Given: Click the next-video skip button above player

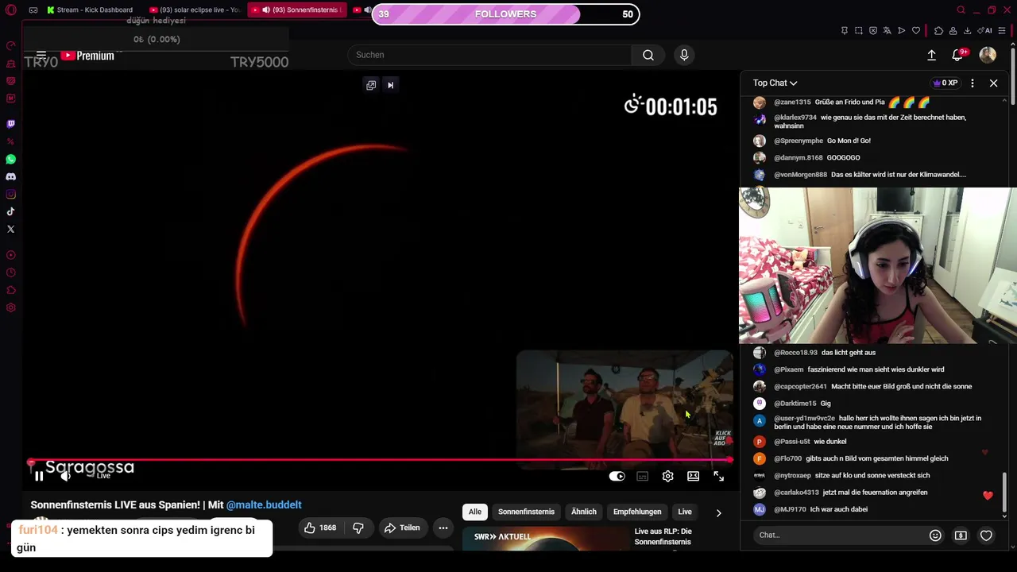Looking at the screenshot, I should pos(390,85).
